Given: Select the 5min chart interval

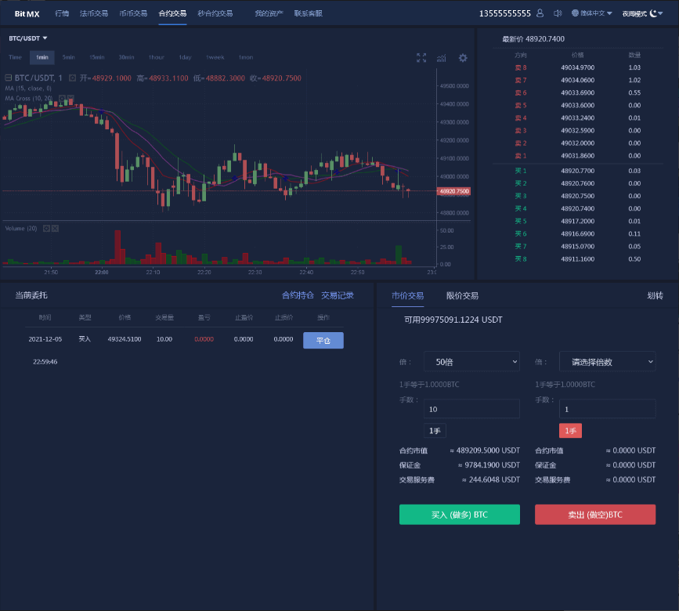Looking at the screenshot, I should click(69, 57).
